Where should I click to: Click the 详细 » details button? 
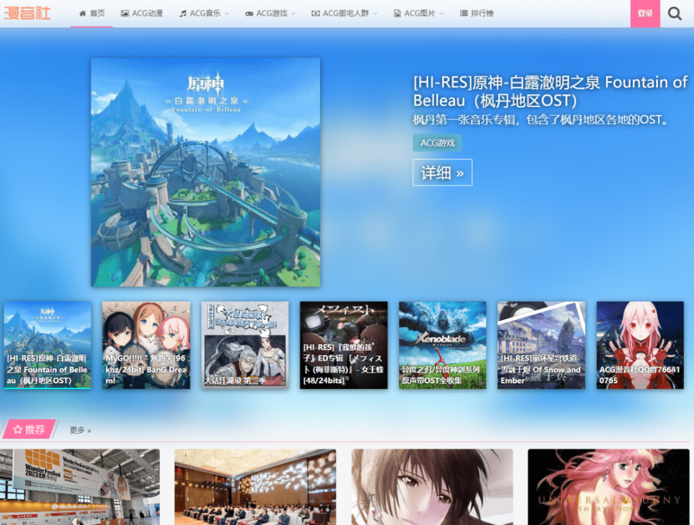pos(442,173)
